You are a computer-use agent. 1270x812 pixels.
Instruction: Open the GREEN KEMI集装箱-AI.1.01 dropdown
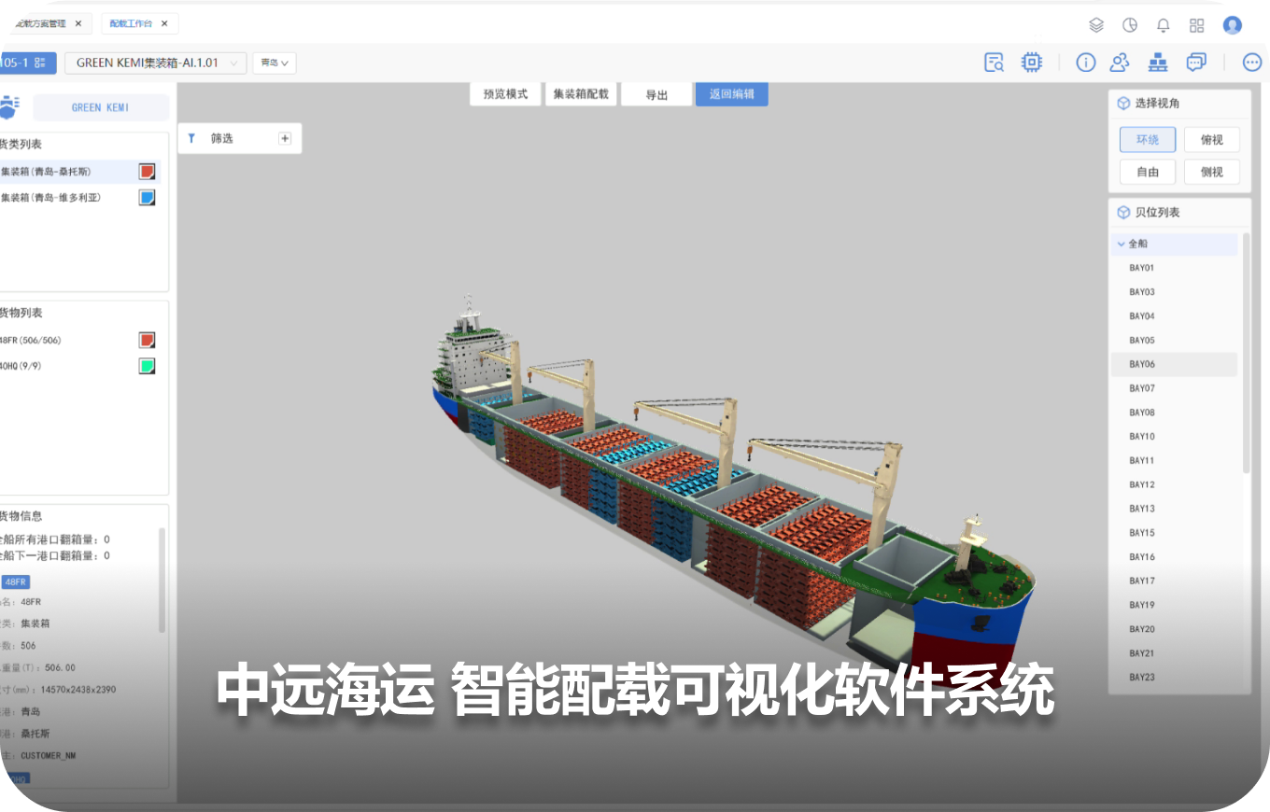click(x=155, y=63)
